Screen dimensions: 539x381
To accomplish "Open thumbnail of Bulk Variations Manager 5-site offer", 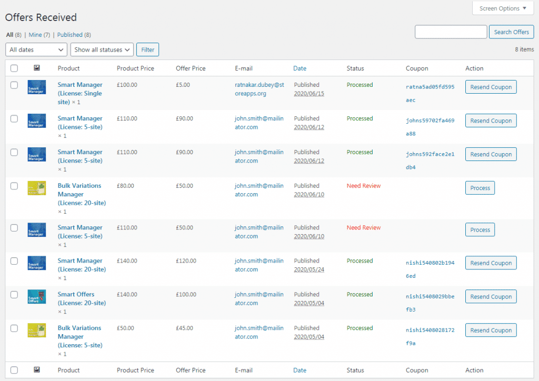I will click(37, 330).
